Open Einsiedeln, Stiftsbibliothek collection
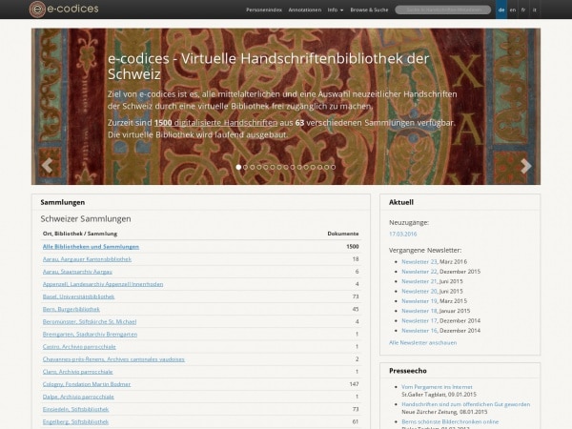This screenshot has height=429, width=572. click(x=75, y=409)
